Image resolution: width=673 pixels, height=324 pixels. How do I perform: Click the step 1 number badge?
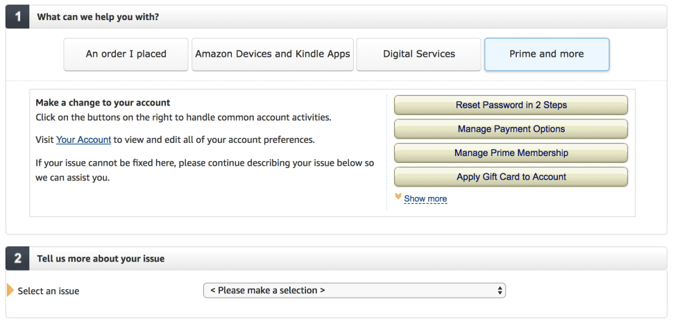[x=17, y=17]
